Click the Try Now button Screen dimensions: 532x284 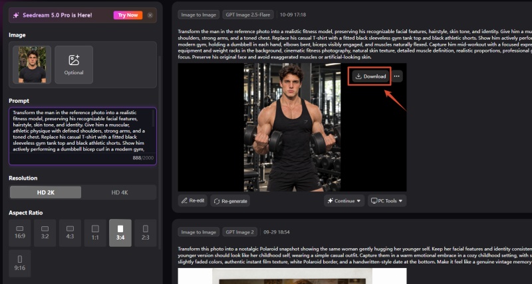pyautogui.click(x=128, y=15)
